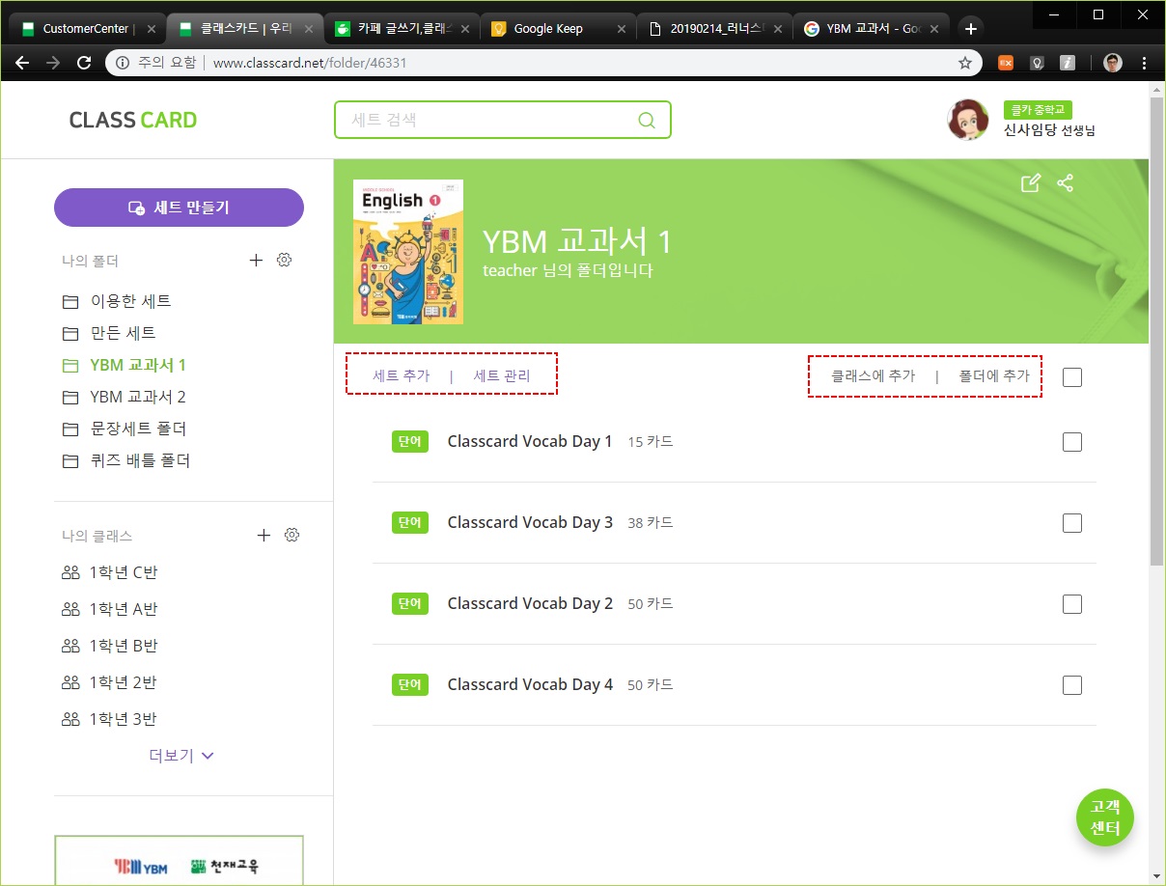Click the share folder icon

click(x=1066, y=183)
